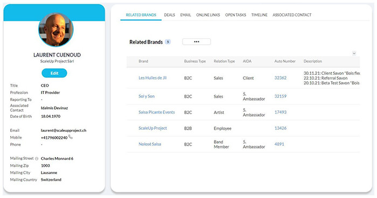Click associated contact Idalmis Devinaz

(x=54, y=108)
